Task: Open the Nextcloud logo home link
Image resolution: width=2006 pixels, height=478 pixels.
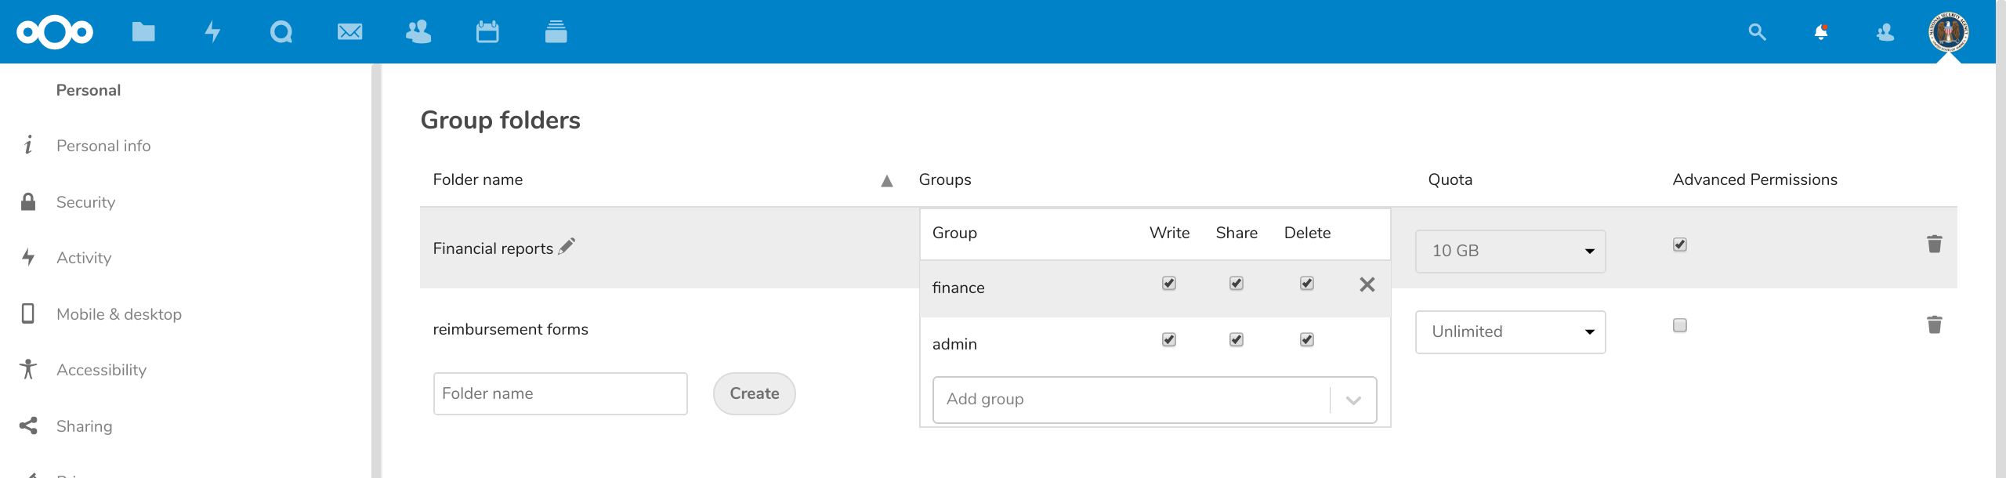Action: point(55,32)
